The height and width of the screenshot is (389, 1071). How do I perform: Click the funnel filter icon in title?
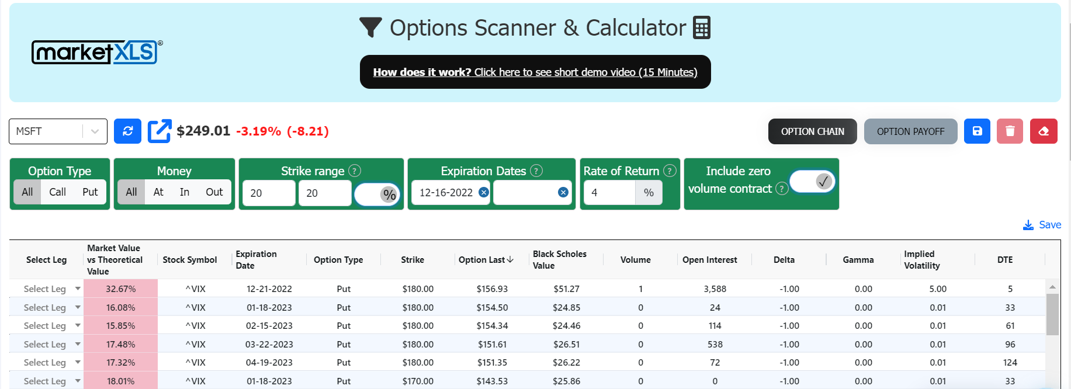pyautogui.click(x=370, y=27)
